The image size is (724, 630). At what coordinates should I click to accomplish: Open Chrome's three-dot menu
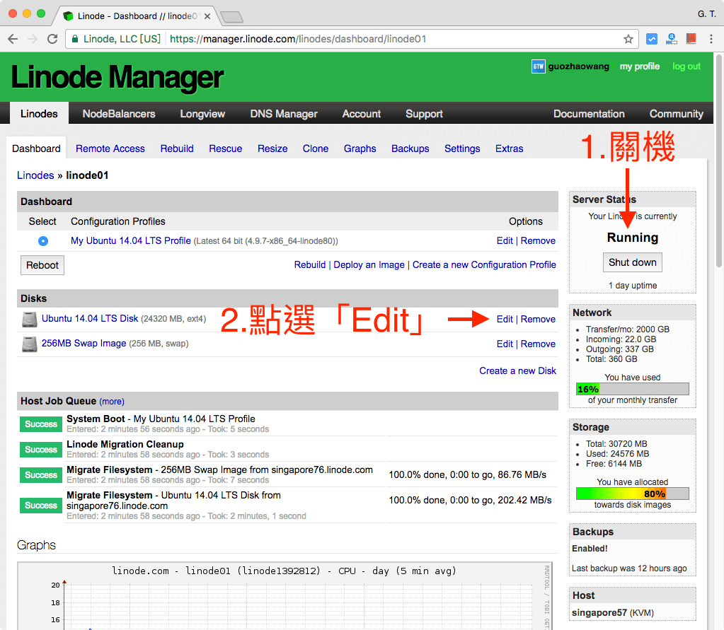pyautogui.click(x=710, y=39)
